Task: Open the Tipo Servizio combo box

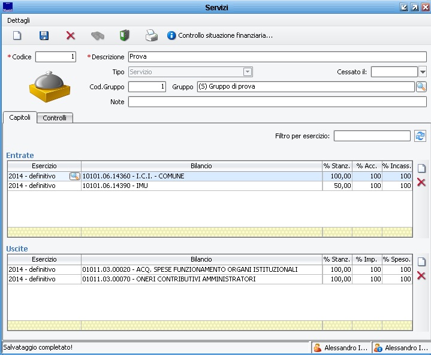Action: [x=248, y=72]
